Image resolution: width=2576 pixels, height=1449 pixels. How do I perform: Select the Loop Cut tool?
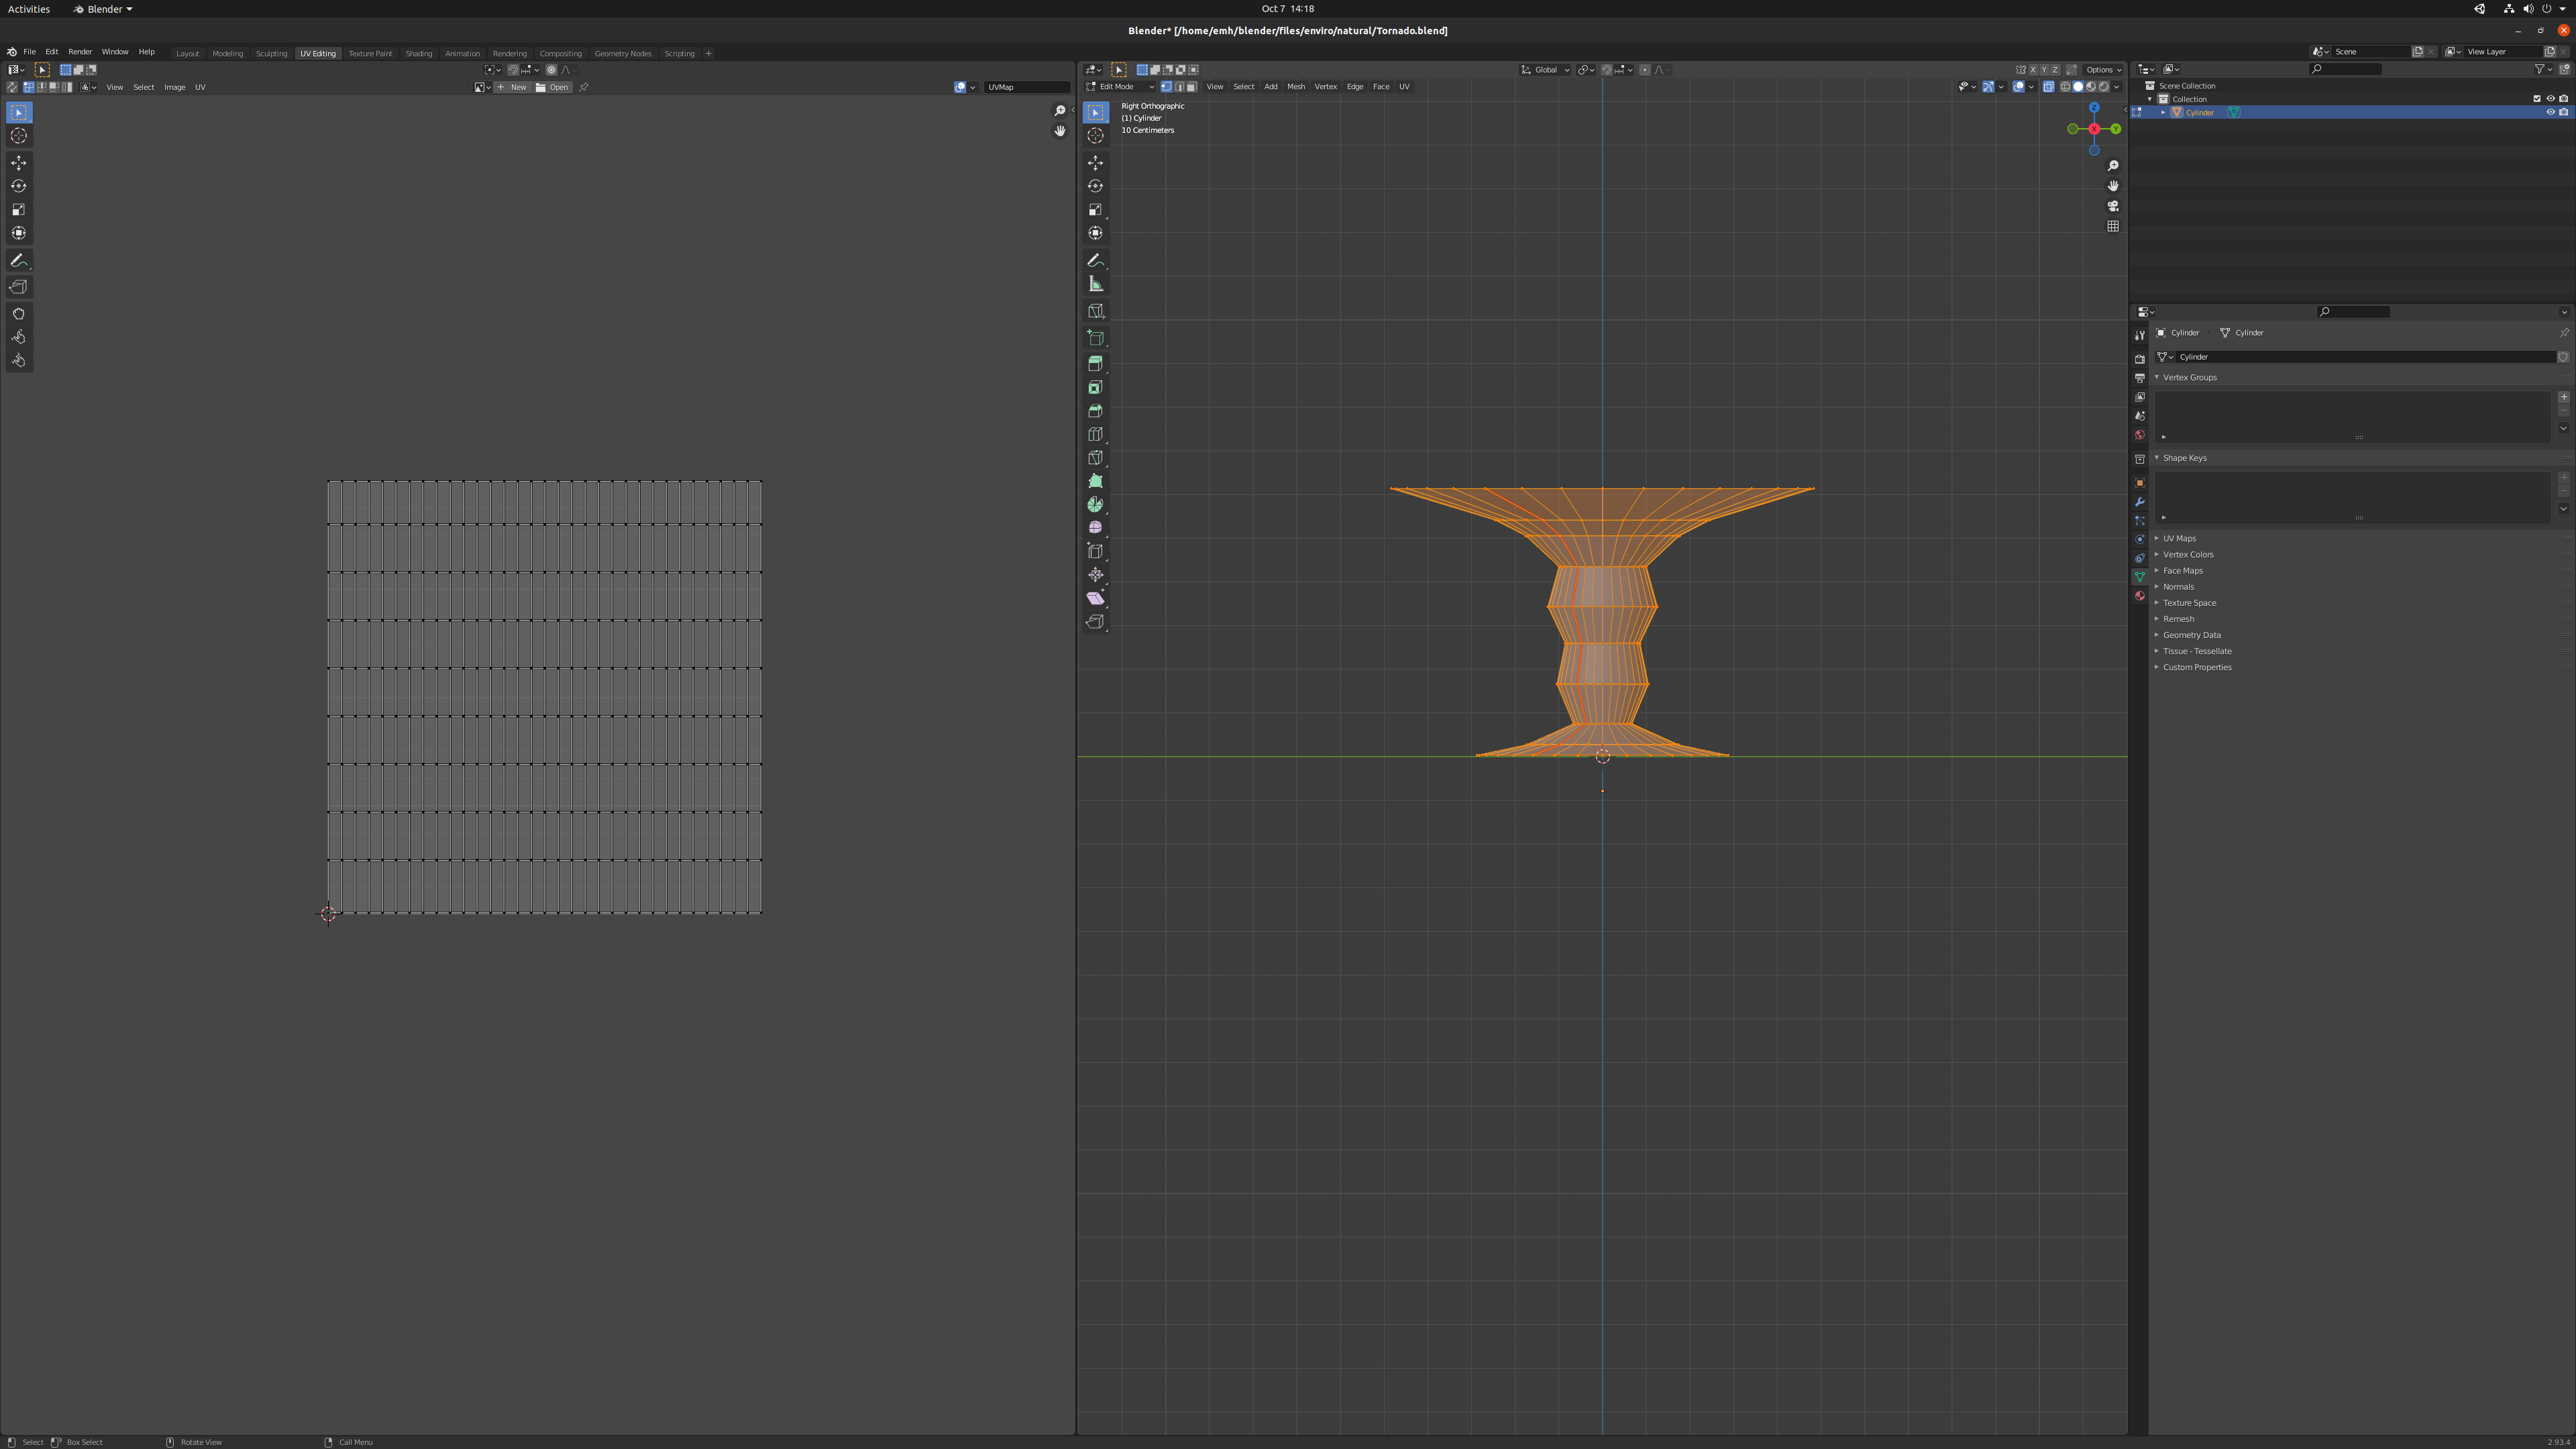click(x=1095, y=434)
